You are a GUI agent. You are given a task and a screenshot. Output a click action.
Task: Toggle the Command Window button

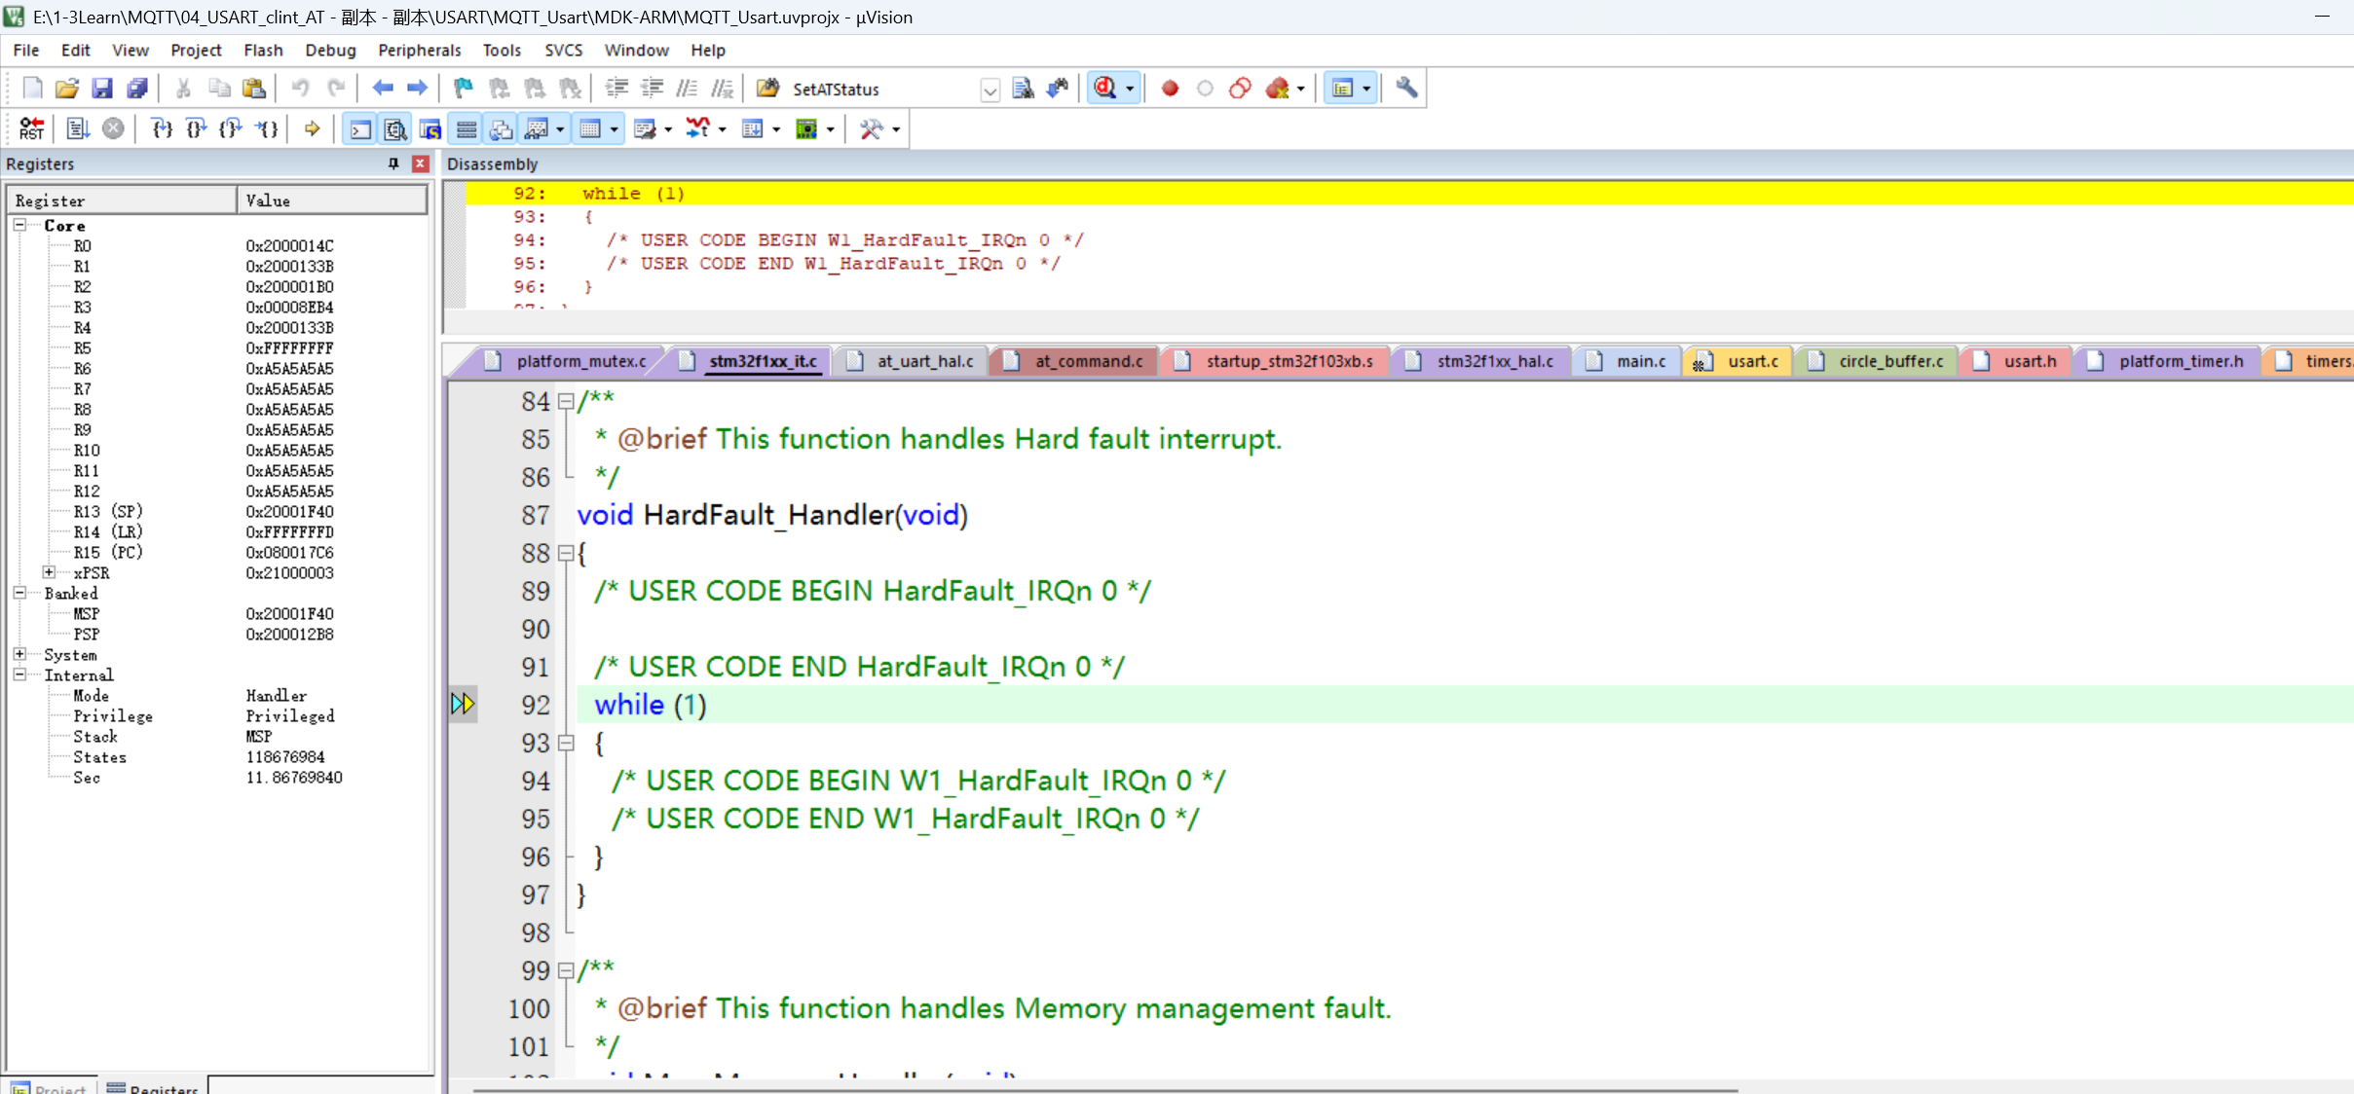(x=359, y=128)
